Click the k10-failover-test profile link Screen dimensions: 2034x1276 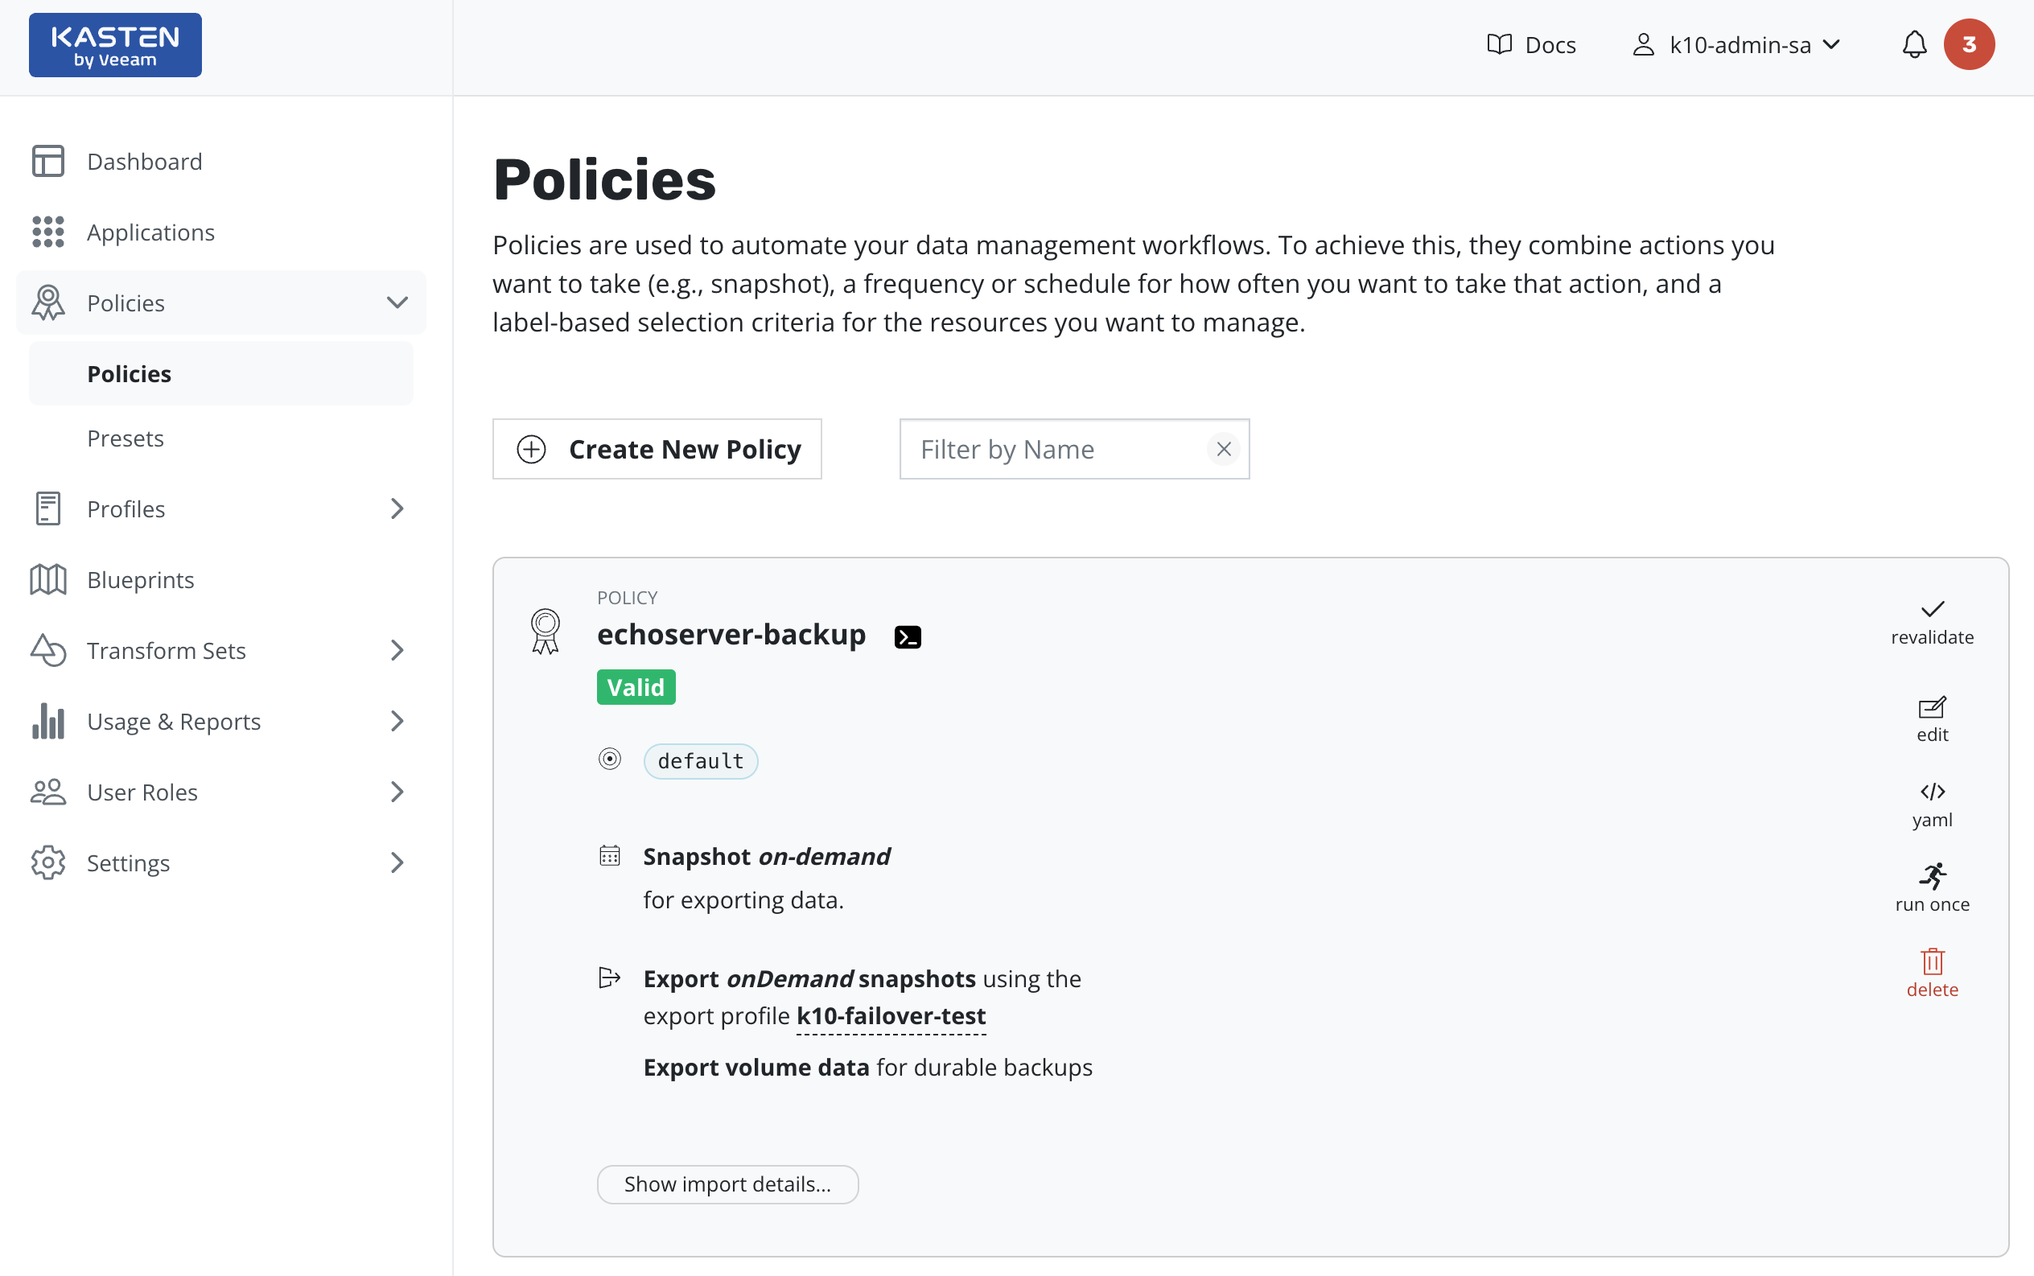point(891,1016)
